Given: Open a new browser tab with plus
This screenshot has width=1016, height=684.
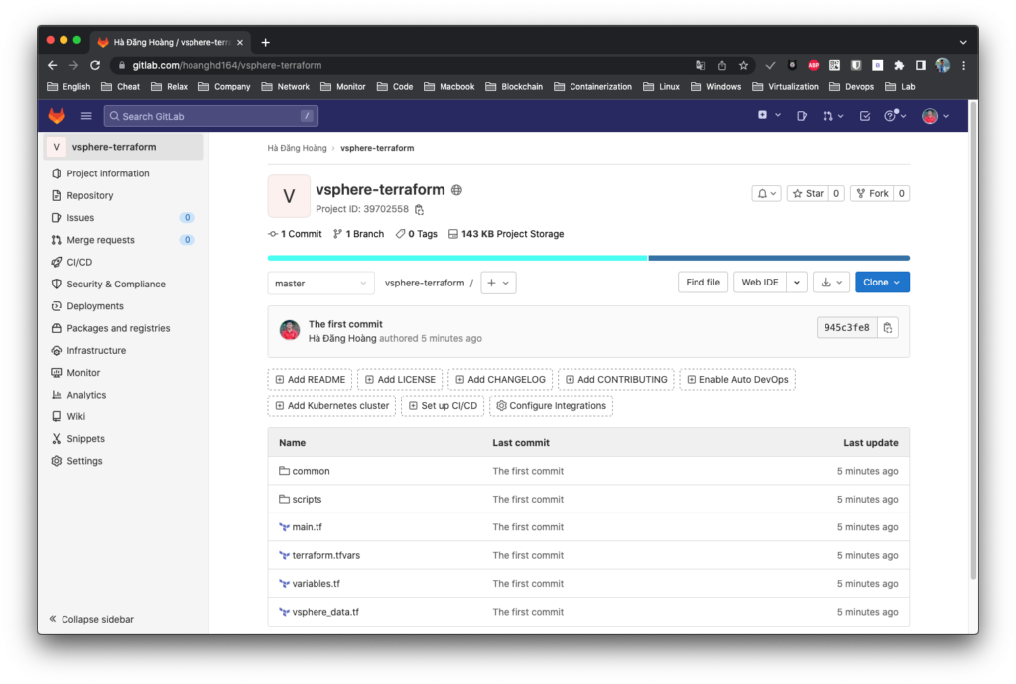Looking at the screenshot, I should (x=265, y=42).
